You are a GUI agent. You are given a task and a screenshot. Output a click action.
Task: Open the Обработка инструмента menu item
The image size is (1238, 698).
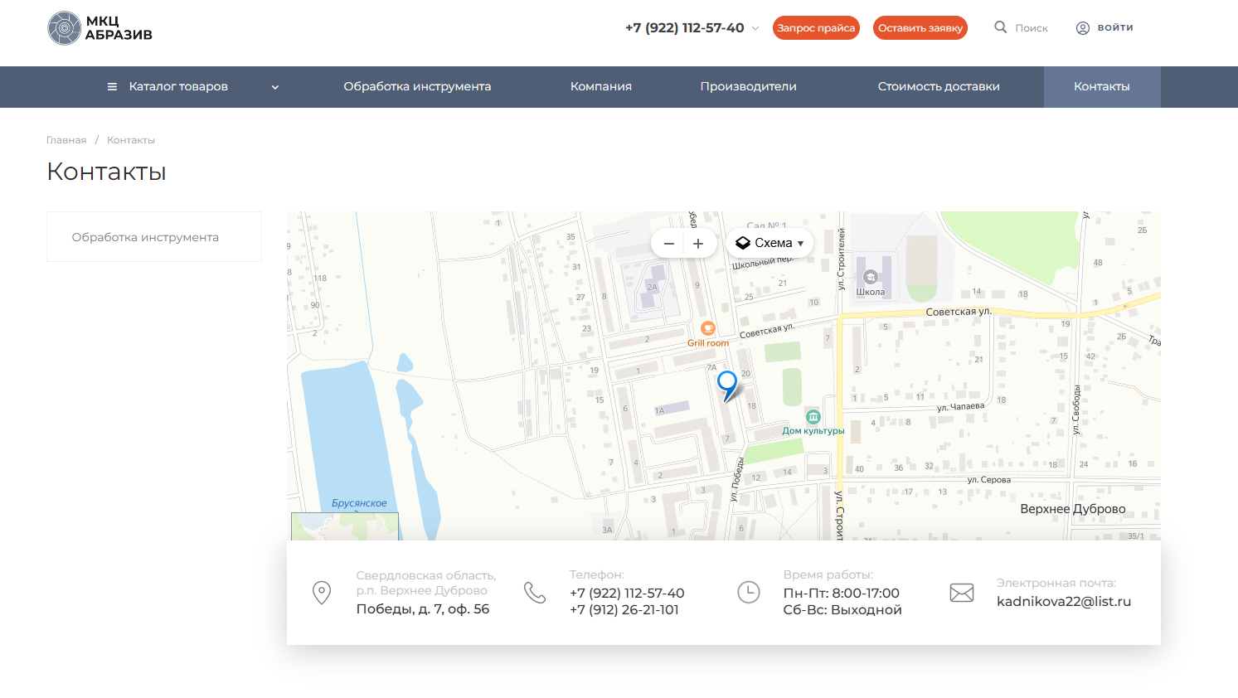417,87
